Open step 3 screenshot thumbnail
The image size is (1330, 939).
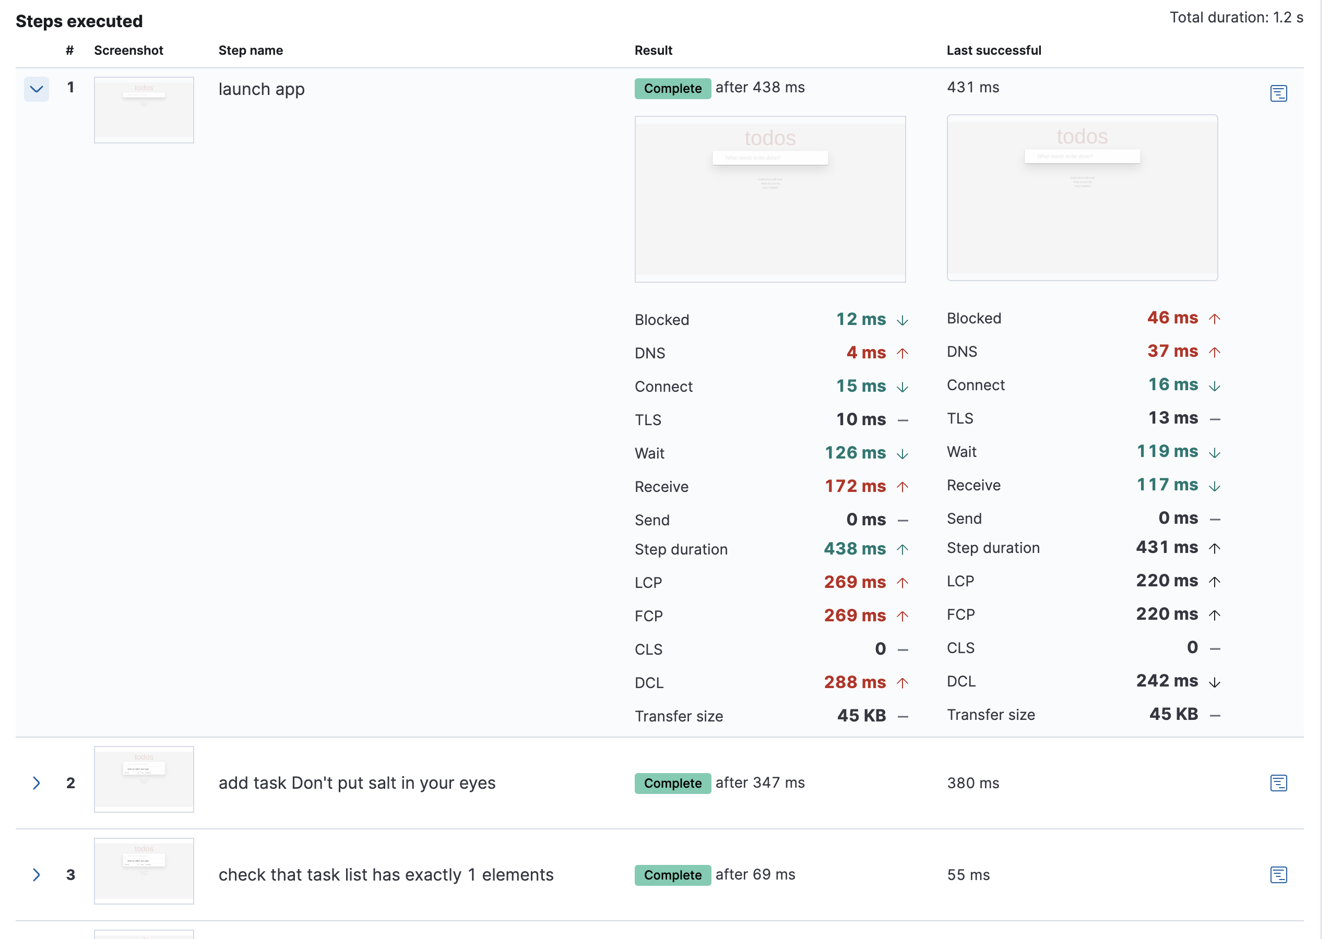[x=144, y=871]
